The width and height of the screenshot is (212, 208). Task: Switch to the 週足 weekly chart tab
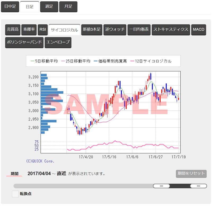(x=49, y=7)
